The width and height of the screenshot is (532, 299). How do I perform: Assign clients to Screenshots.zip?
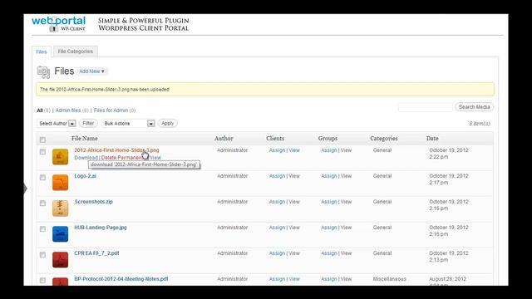[x=277, y=202]
